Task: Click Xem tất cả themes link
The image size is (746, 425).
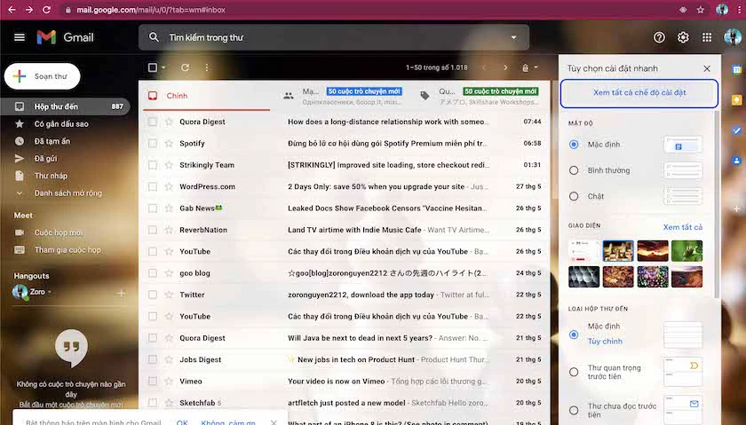Action: pyautogui.click(x=683, y=227)
